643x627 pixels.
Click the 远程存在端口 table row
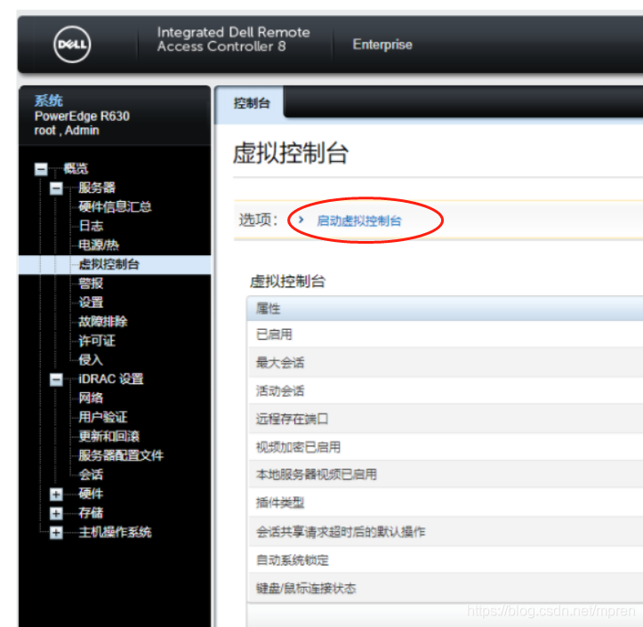point(446,419)
